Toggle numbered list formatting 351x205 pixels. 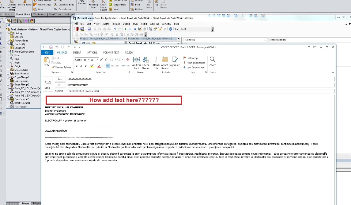click(x=119, y=59)
